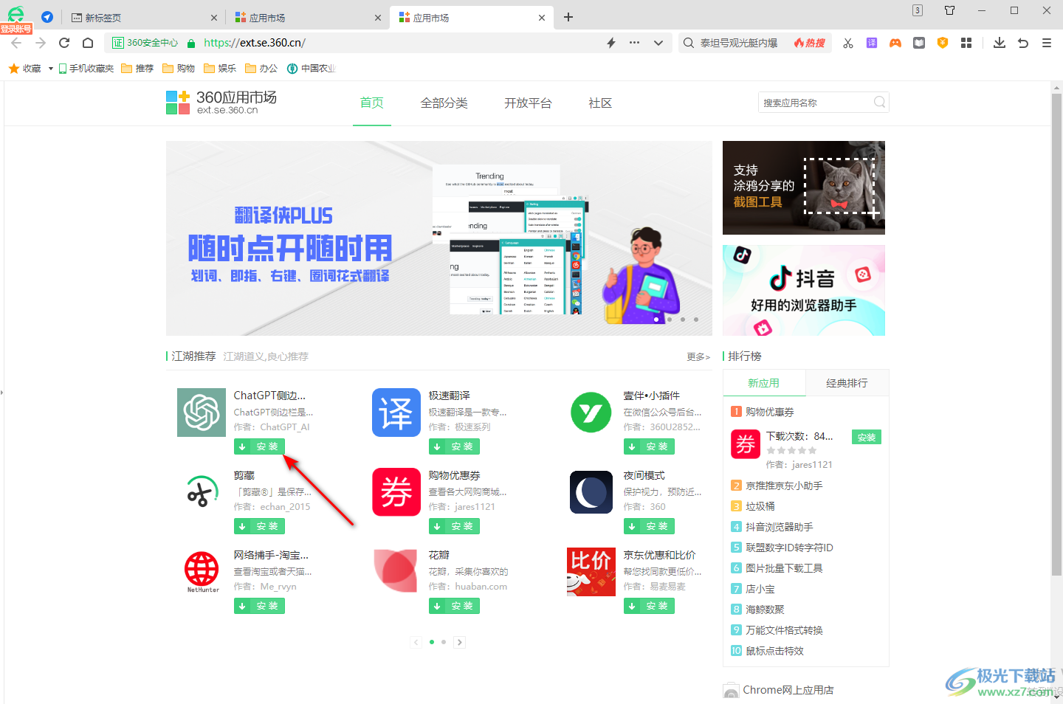Open the extensions grid icon in toolbar
Image resolution: width=1063 pixels, height=704 pixels.
pos(966,43)
